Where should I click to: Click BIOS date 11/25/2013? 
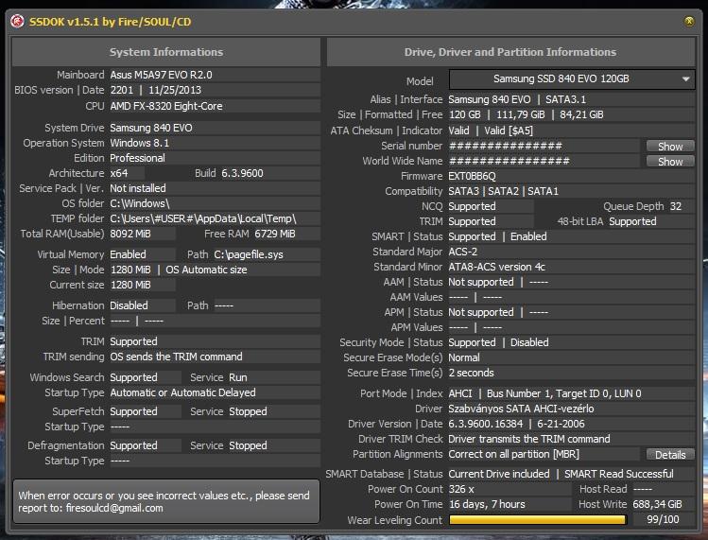175,90
